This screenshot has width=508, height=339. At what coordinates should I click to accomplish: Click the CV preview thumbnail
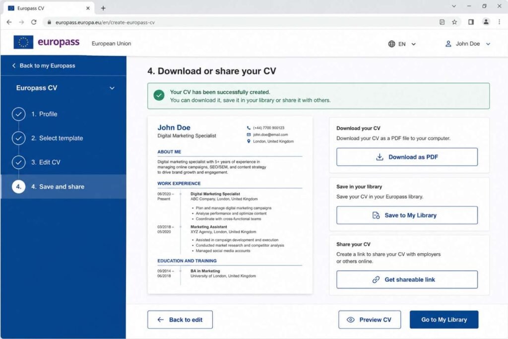click(230, 205)
